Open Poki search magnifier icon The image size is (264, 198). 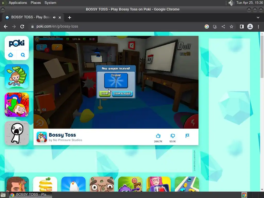(23, 55)
